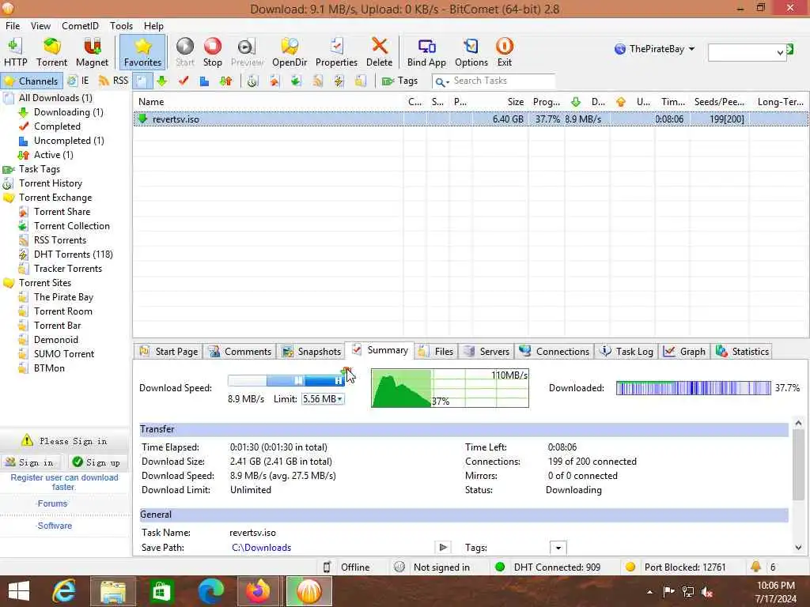Viewport: 810px width, 607px height.
Task: Add a Magnet link from toolbar
Action: pyautogui.click(x=92, y=52)
